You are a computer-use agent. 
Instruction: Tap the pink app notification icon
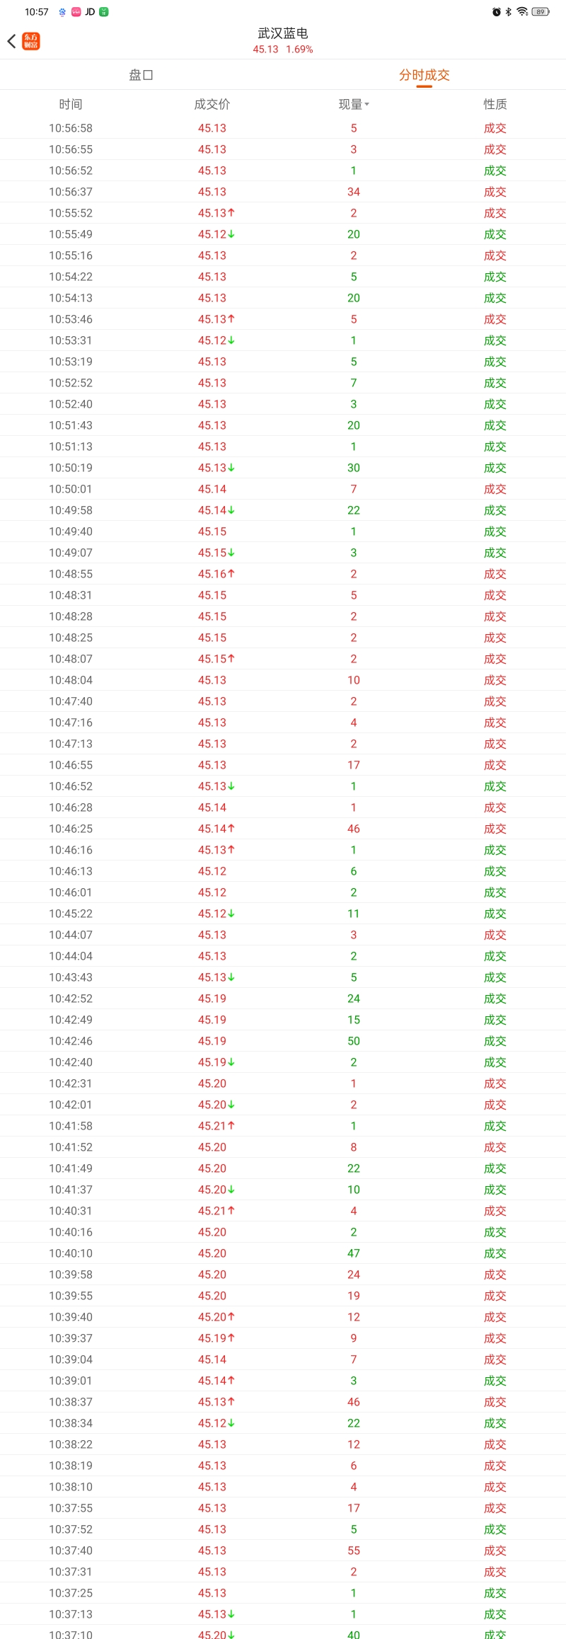[76, 12]
